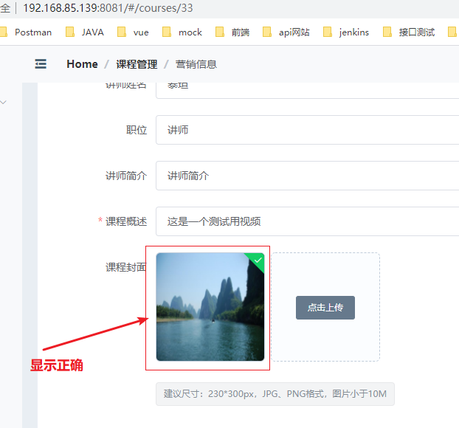Click the 课程封面 label
The image size is (459, 428).
click(x=126, y=267)
